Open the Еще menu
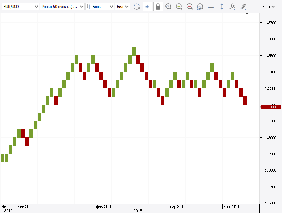This screenshot has width=282, height=213. pyautogui.click(x=268, y=7)
